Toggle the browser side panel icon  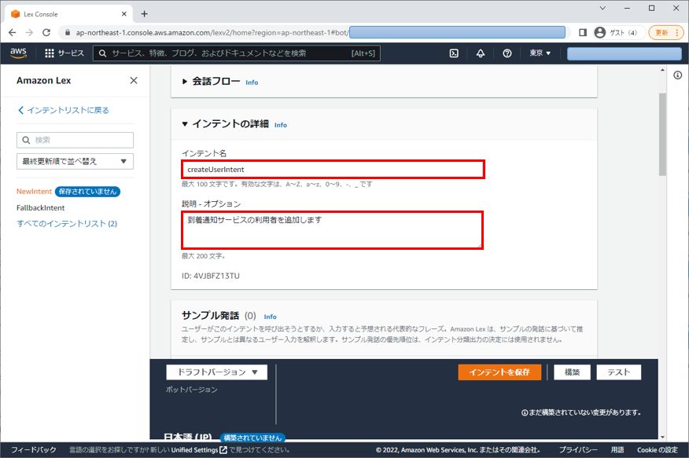tap(583, 32)
